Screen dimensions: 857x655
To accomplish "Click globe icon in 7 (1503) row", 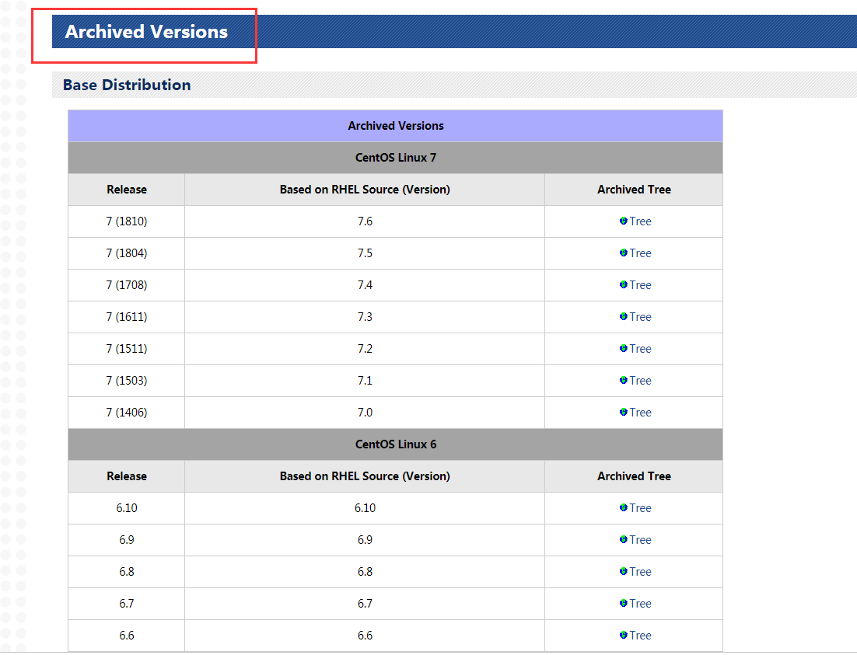I will click(x=623, y=380).
